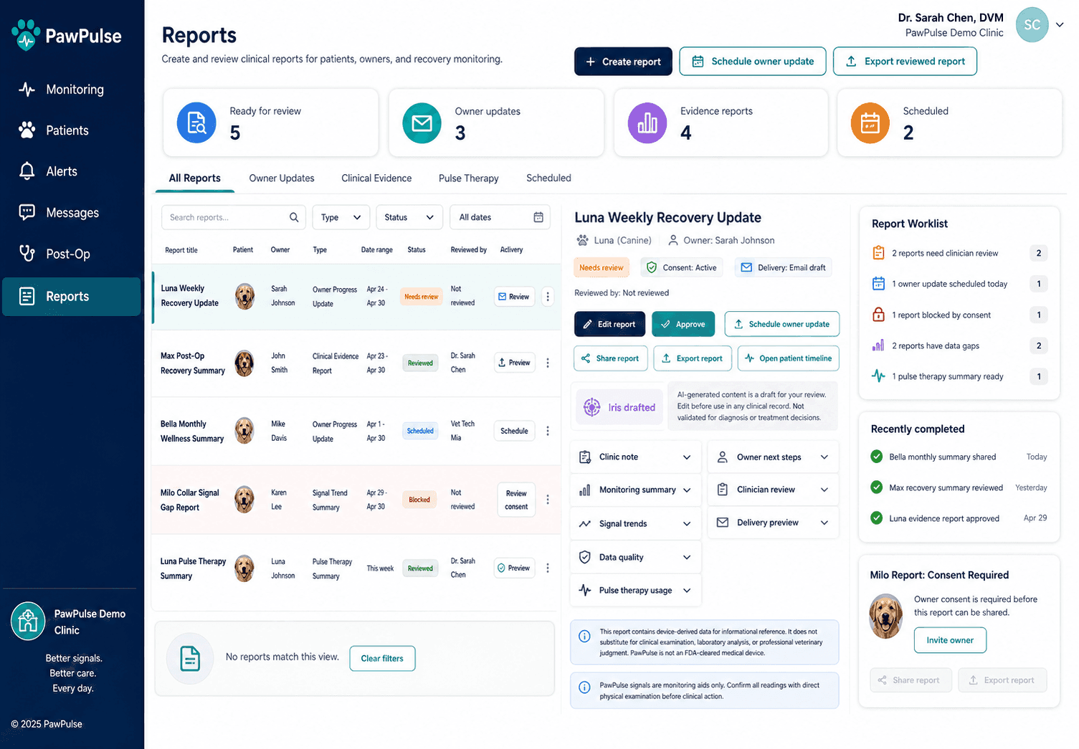
Task: Click Invite owner button
Action: click(x=950, y=641)
